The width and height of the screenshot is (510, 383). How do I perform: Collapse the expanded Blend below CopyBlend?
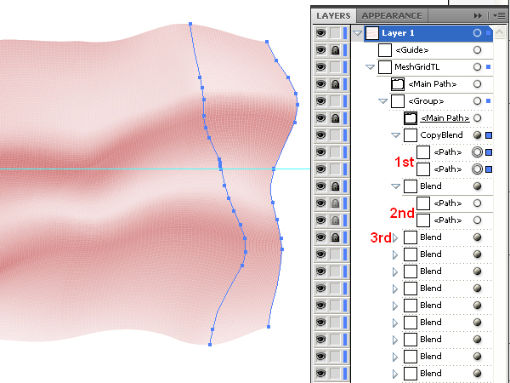[395, 186]
